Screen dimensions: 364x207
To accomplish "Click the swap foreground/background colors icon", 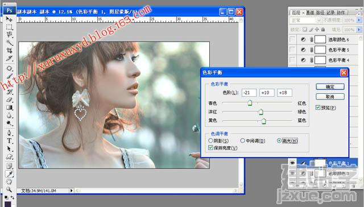I will pos(13,198).
